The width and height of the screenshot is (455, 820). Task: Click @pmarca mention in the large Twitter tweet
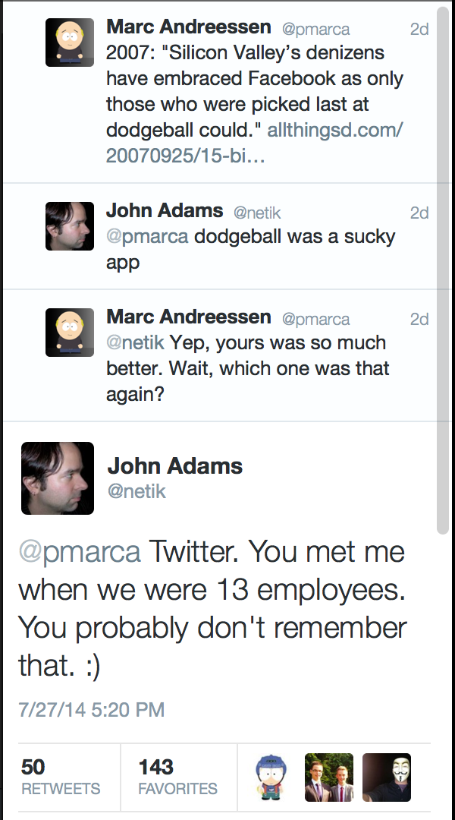click(x=80, y=551)
